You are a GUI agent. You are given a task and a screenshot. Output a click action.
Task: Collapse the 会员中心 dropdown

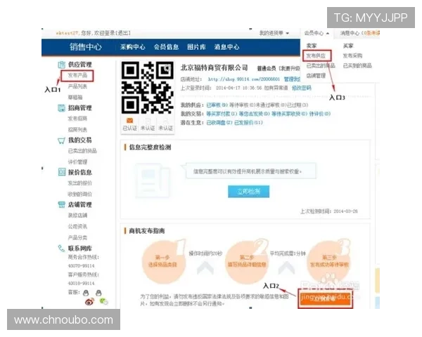pos(316,33)
